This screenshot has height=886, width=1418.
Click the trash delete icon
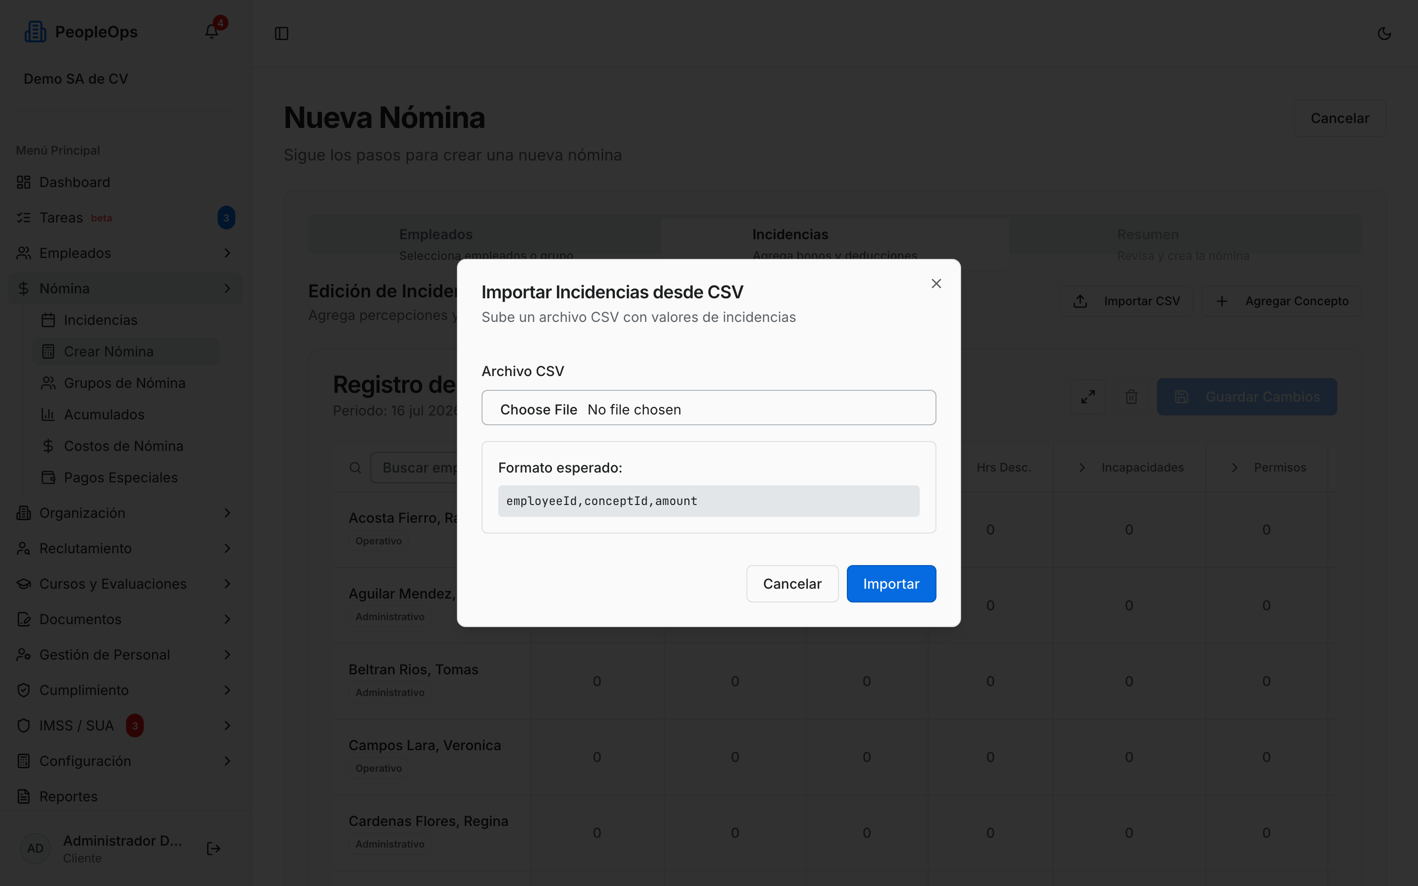click(x=1131, y=397)
